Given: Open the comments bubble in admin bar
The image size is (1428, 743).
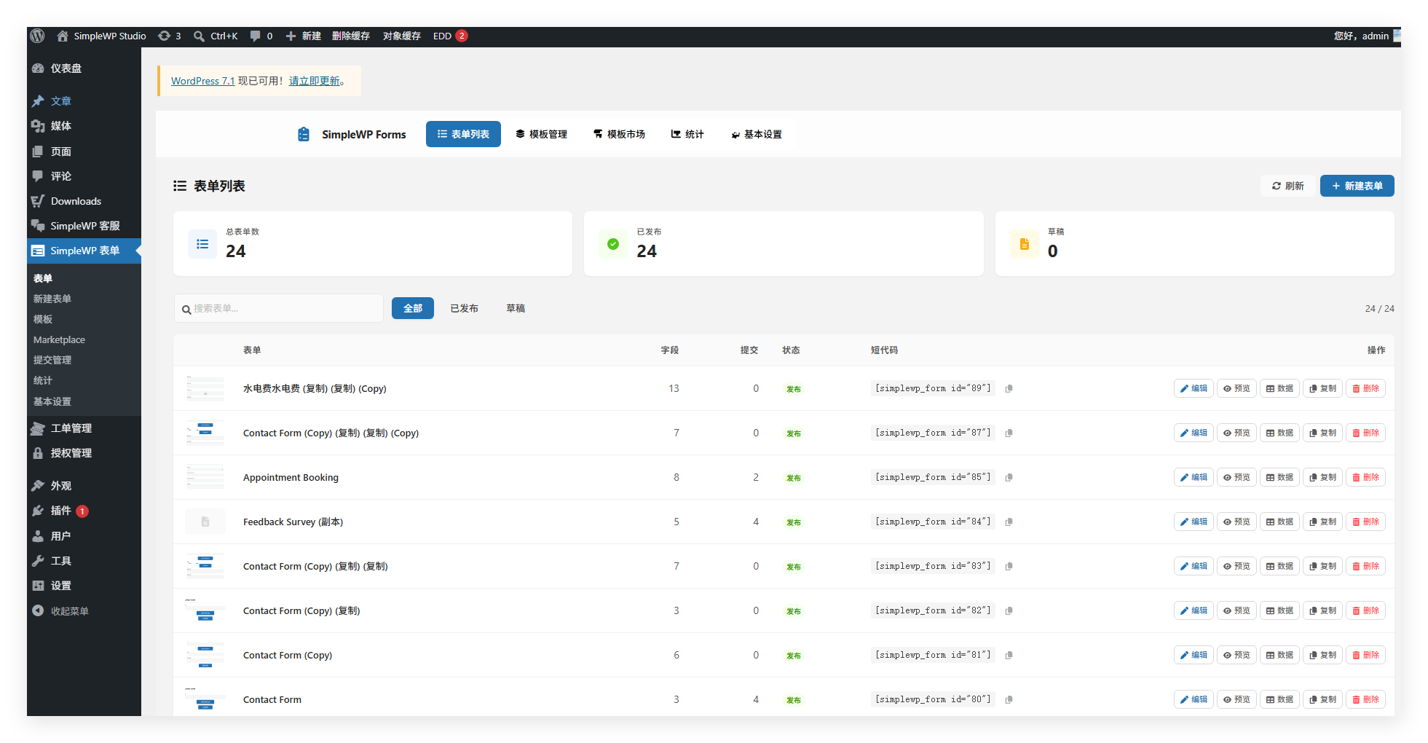Looking at the screenshot, I should click(261, 36).
